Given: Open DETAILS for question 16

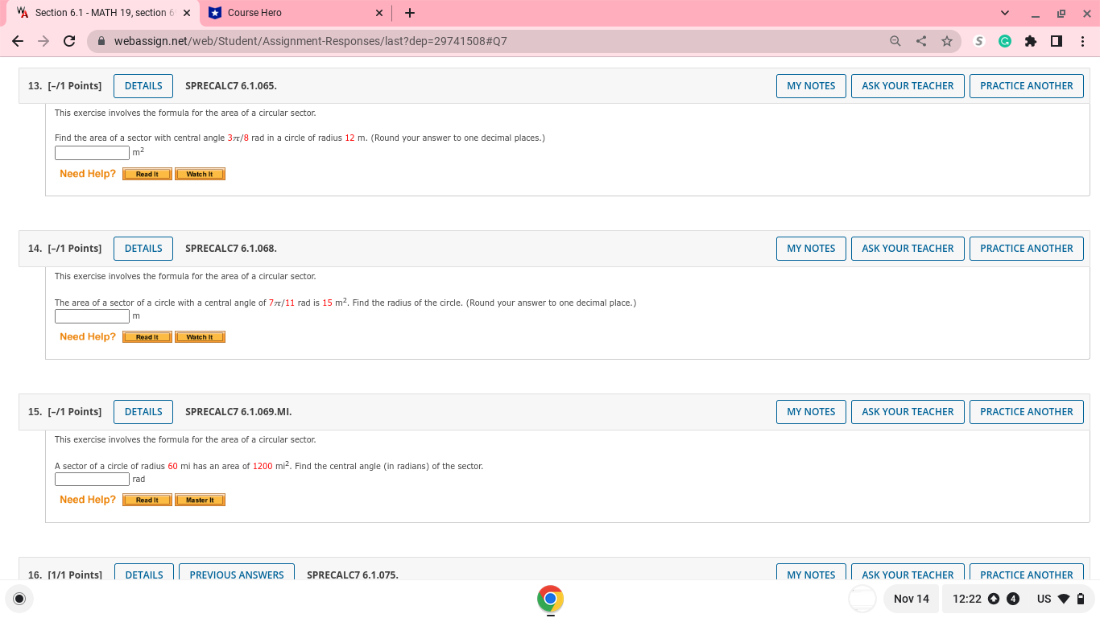Looking at the screenshot, I should (144, 573).
